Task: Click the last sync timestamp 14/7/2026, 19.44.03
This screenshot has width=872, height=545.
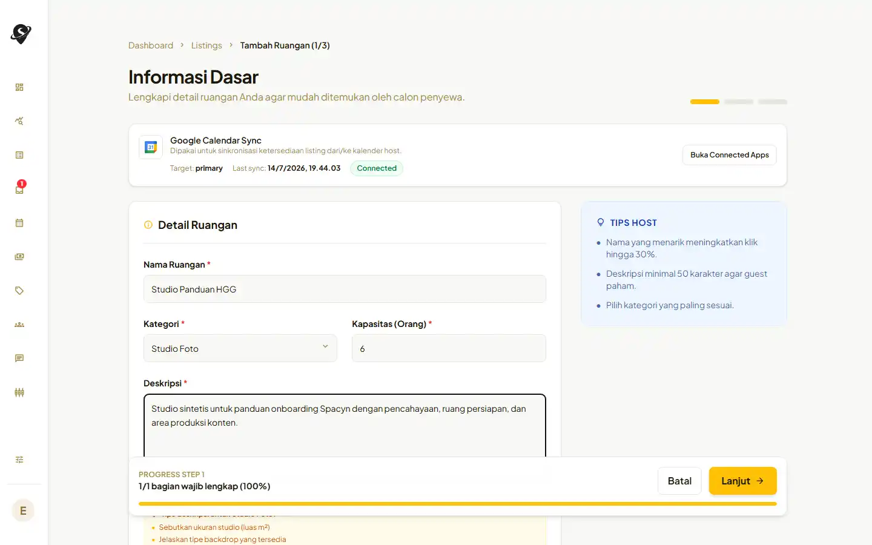Action: coord(304,168)
